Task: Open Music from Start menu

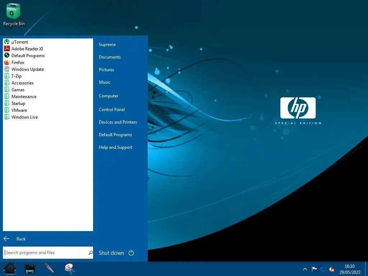Action: pos(105,82)
